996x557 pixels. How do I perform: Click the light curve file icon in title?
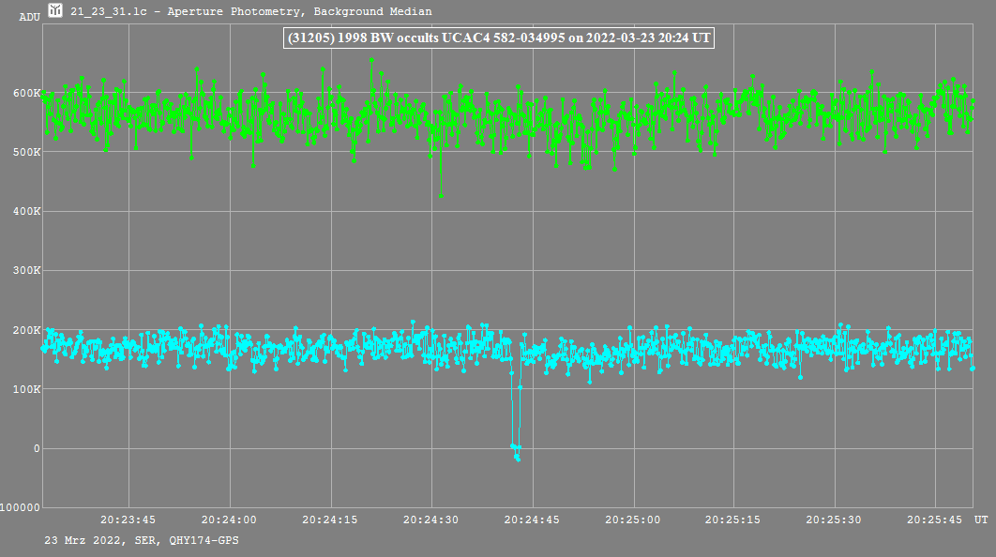pyautogui.click(x=55, y=11)
